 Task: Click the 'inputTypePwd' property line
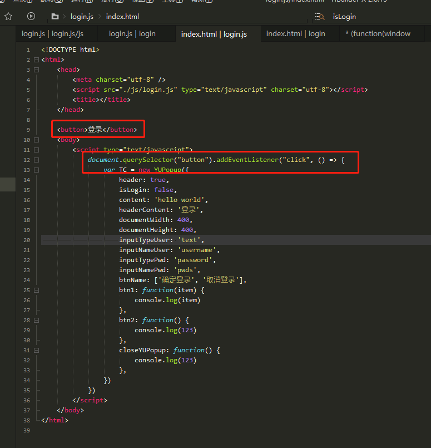tap(167, 260)
